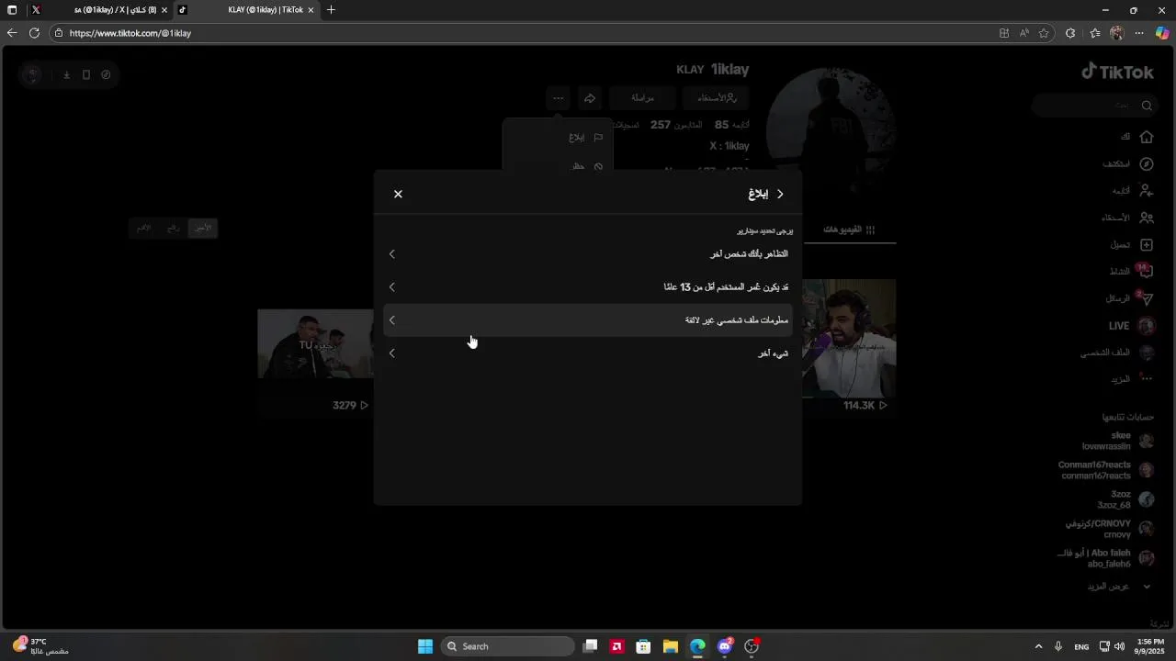Screen dimensions: 1176x661
Task: Click the Upload plus-square sidebar icon
Action: click(1146, 244)
